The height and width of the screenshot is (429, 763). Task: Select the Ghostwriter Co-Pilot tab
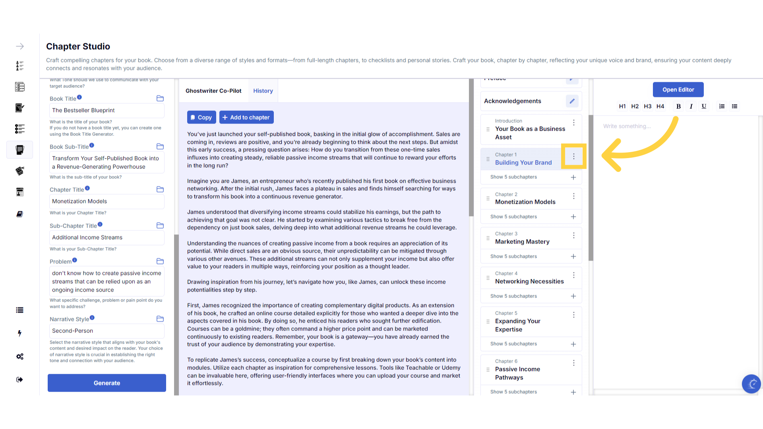(213, 91)
